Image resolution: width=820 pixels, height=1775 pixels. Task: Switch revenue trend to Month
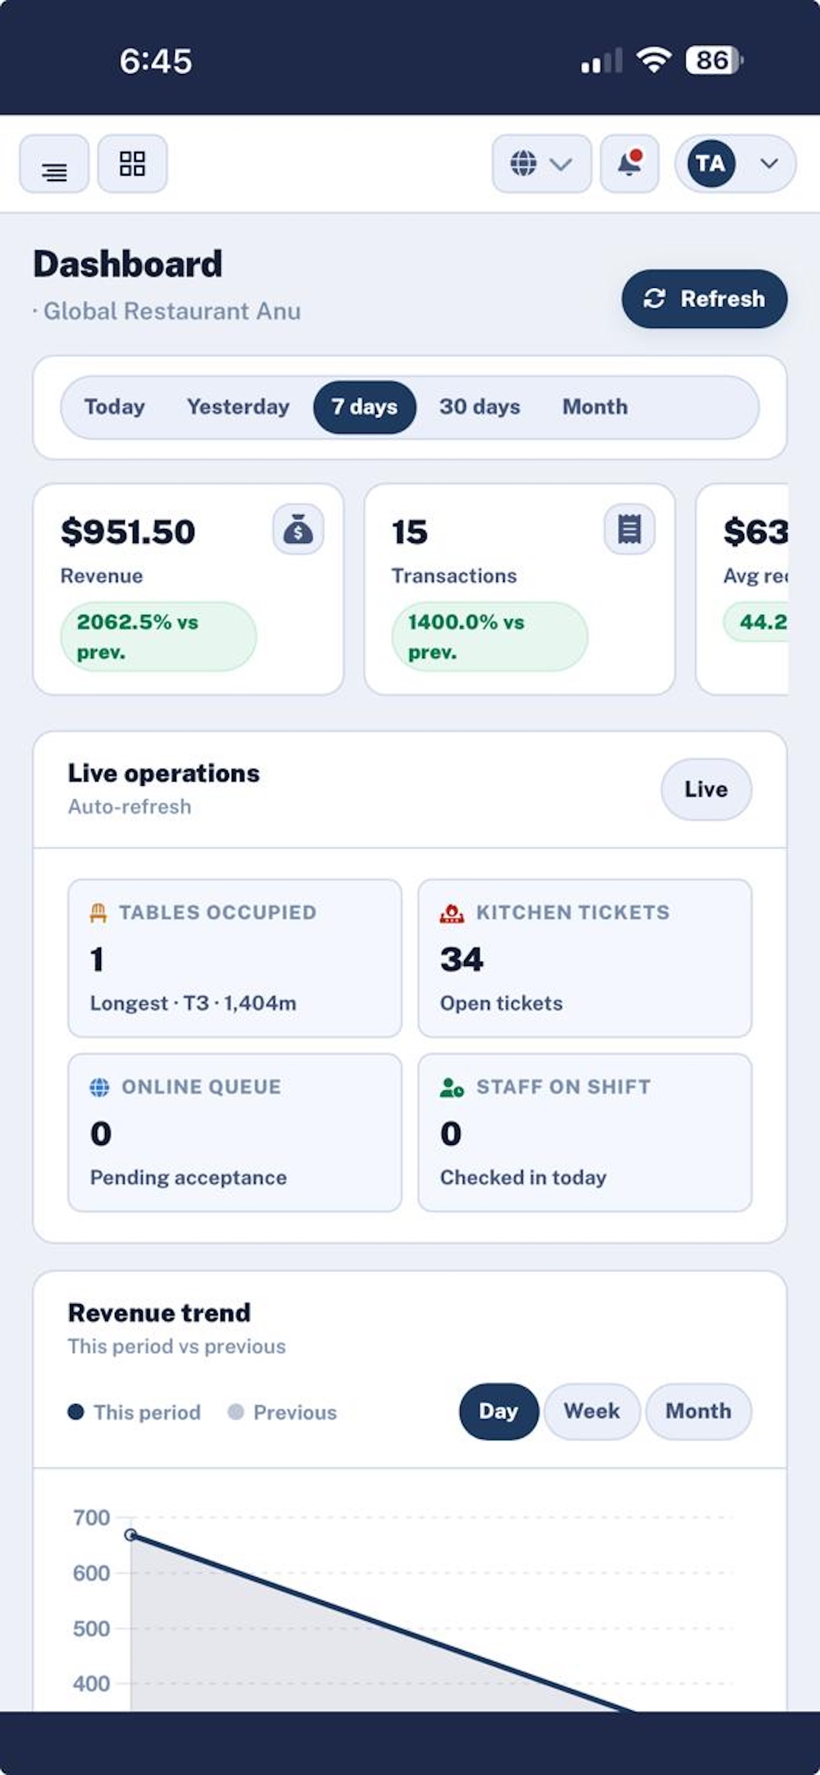click(698, 1412)
